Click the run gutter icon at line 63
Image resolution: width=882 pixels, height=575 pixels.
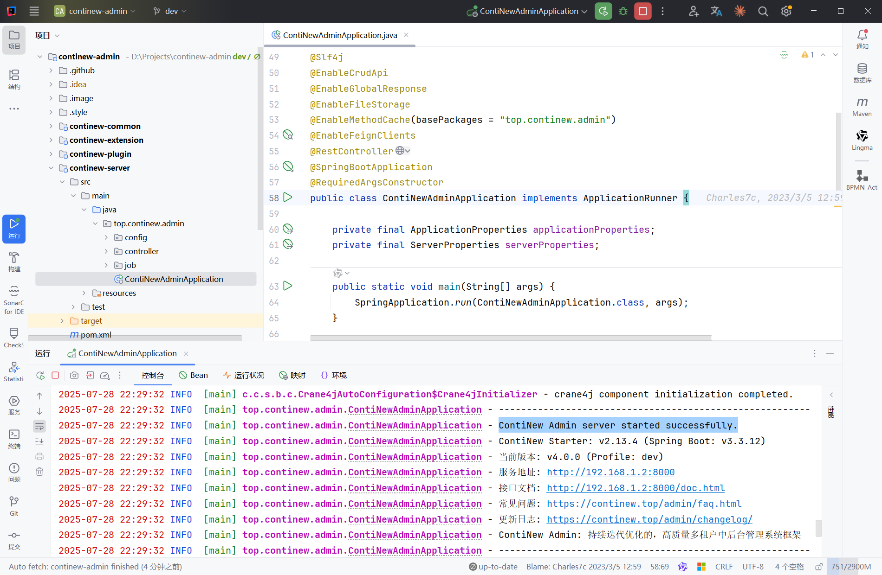click(288, 286)
